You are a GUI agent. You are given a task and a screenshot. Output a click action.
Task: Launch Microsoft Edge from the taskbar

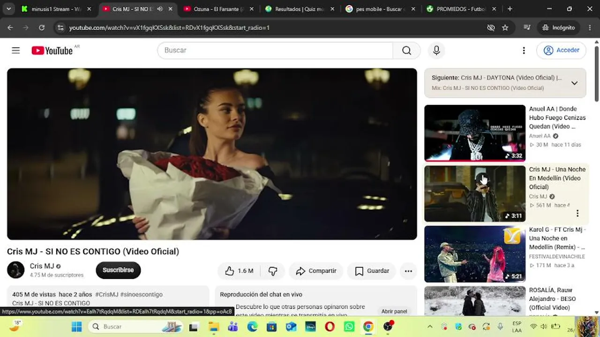(252, 326)
